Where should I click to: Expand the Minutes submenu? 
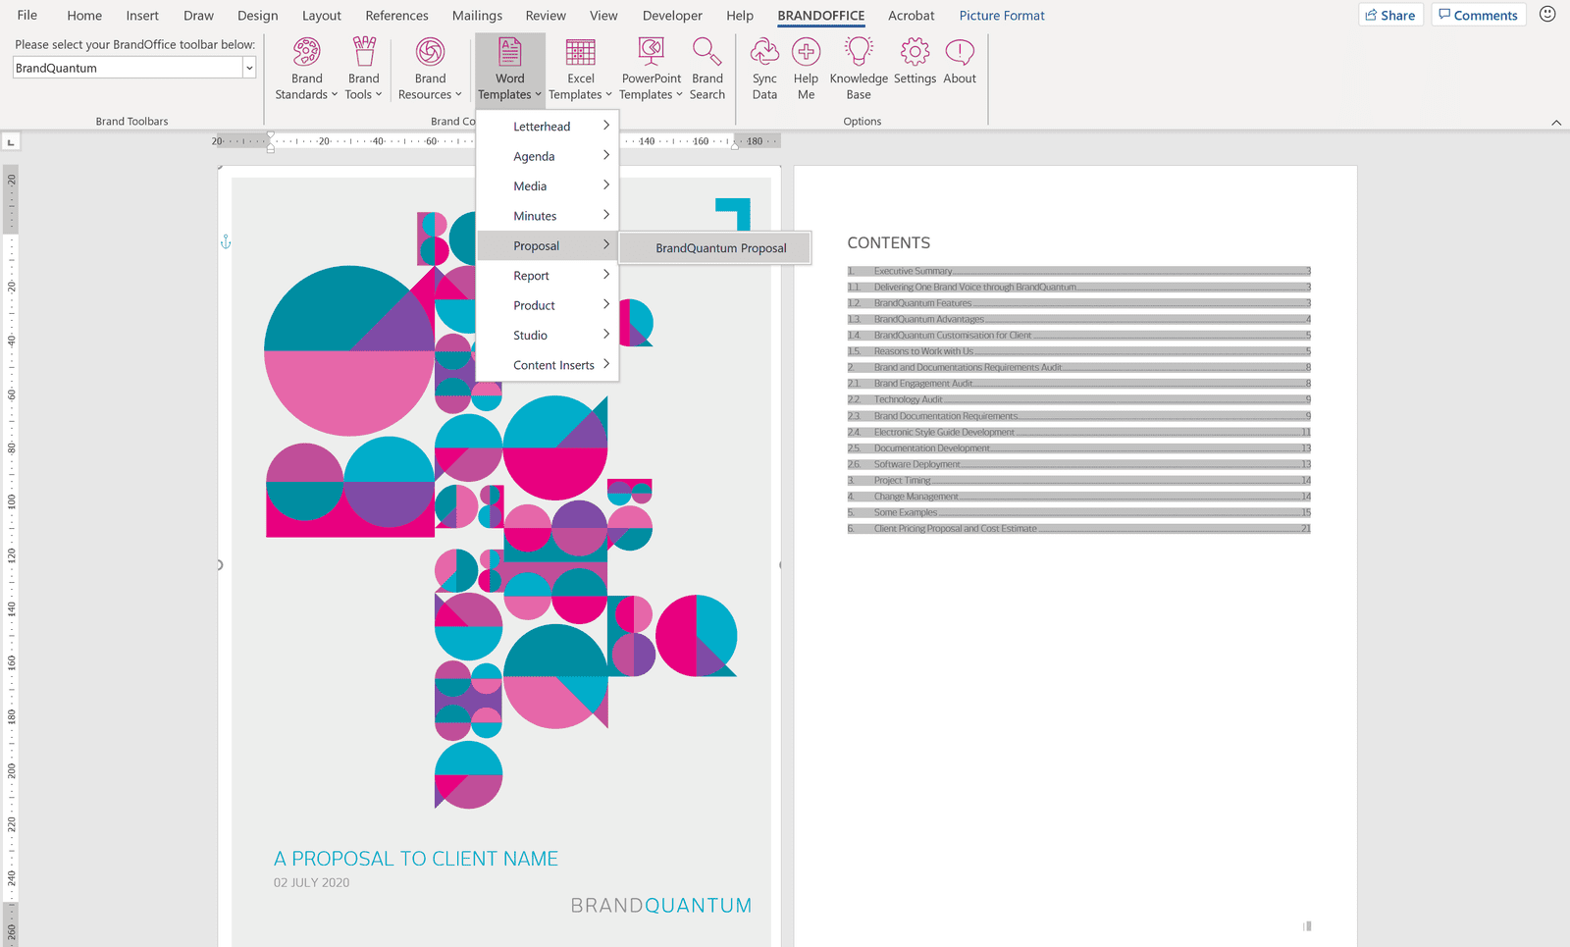pyautogui.click(x=548, y=216)
